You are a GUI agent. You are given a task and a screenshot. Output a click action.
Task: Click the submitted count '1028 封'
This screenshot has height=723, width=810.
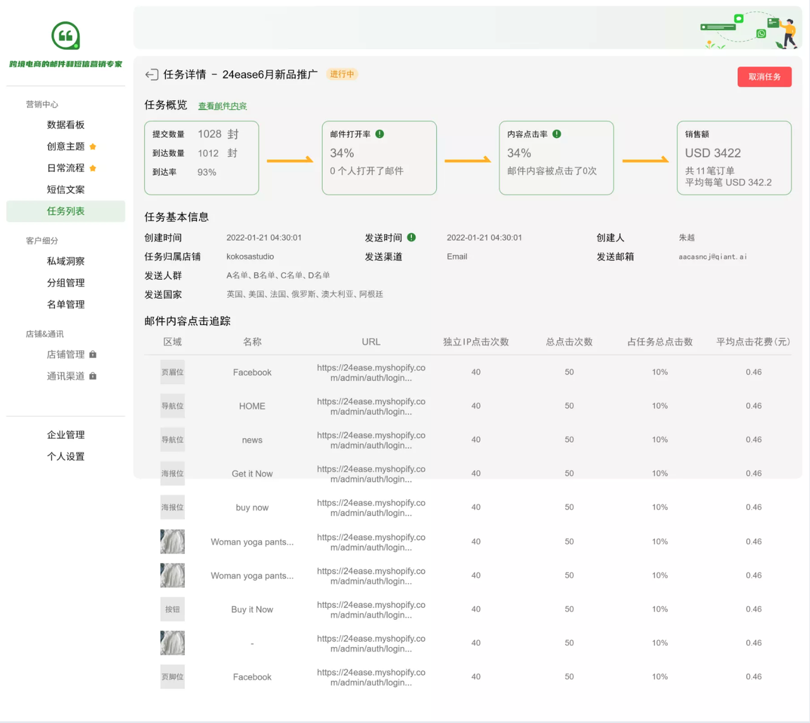[x=218, y=134]
